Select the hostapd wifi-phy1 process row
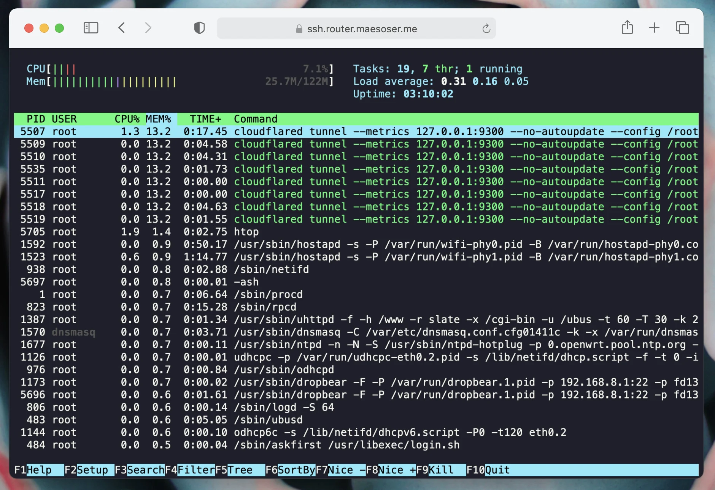715x490 pixels. point(356,257)
